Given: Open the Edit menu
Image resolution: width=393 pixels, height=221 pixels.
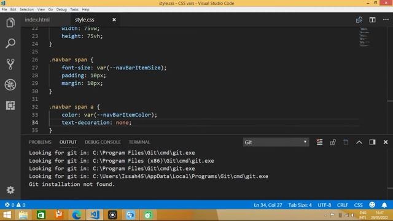Looking at the screenshot, I should (14, 9).
